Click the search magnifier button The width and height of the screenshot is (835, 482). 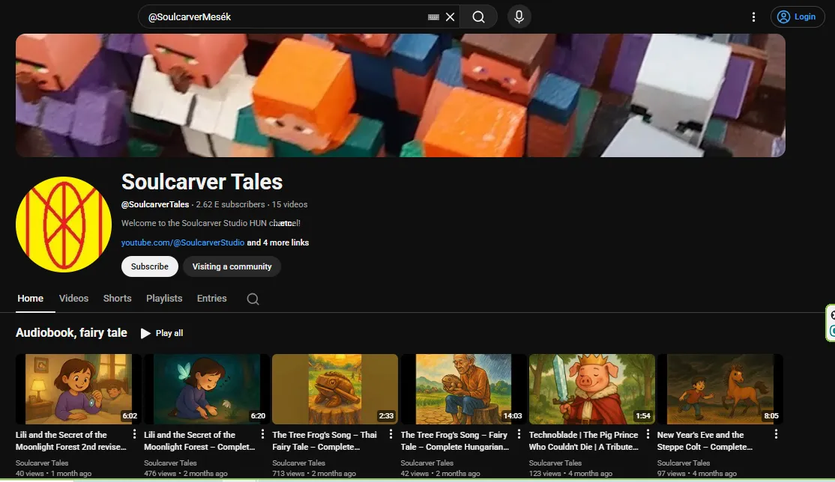coord(478,16)
